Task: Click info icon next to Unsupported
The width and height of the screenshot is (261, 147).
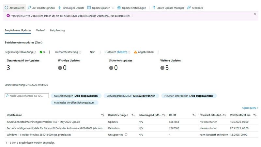Action: [x=126, y=135]
